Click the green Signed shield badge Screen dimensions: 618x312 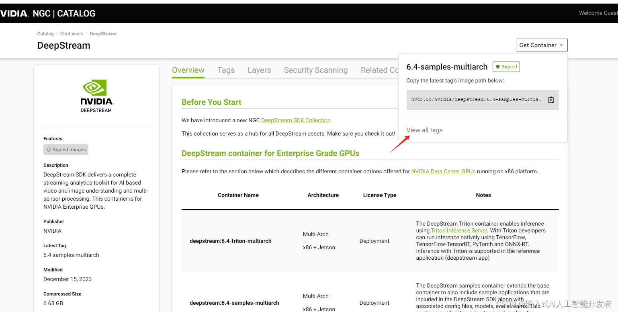pyautogui.click(x=506, y=67)
